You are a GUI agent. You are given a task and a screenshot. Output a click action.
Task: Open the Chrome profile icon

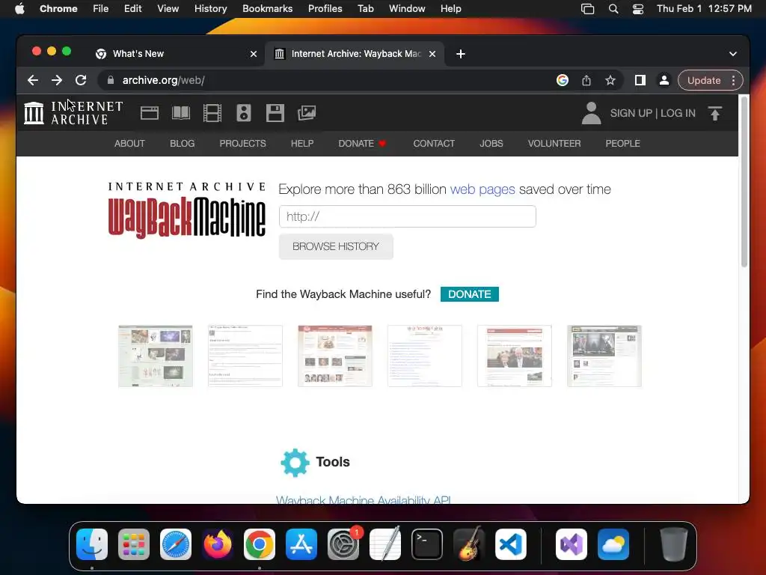point(664,80)
